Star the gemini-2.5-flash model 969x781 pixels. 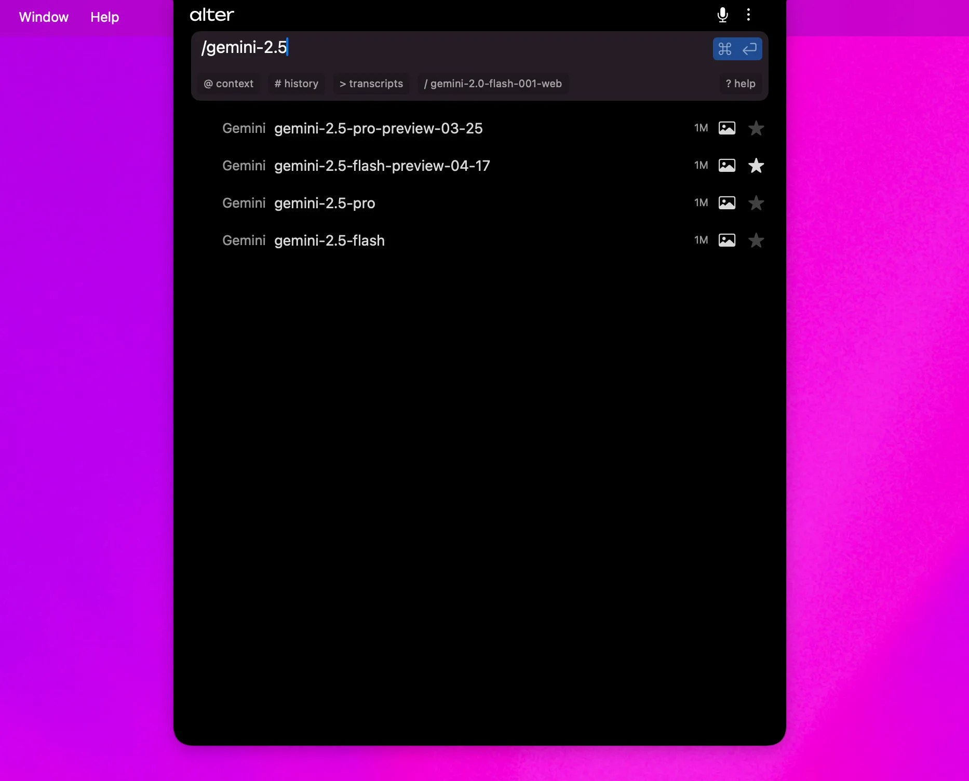point(756,240)
